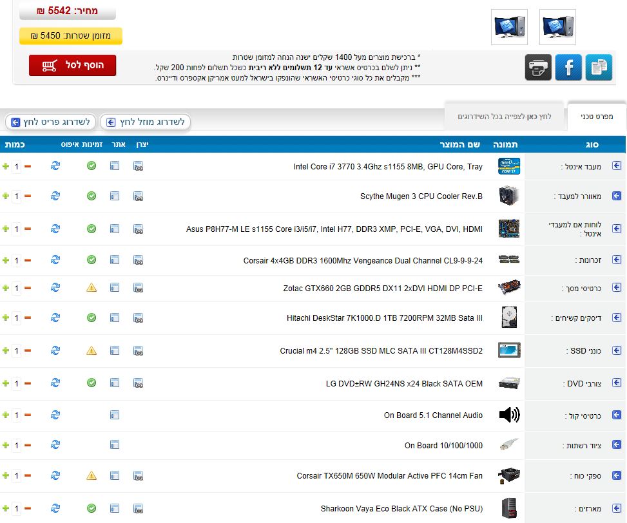The image size is (627, 523).
Task: Expand the 'כונני SSD' category arrow
Action: (617, 350)
